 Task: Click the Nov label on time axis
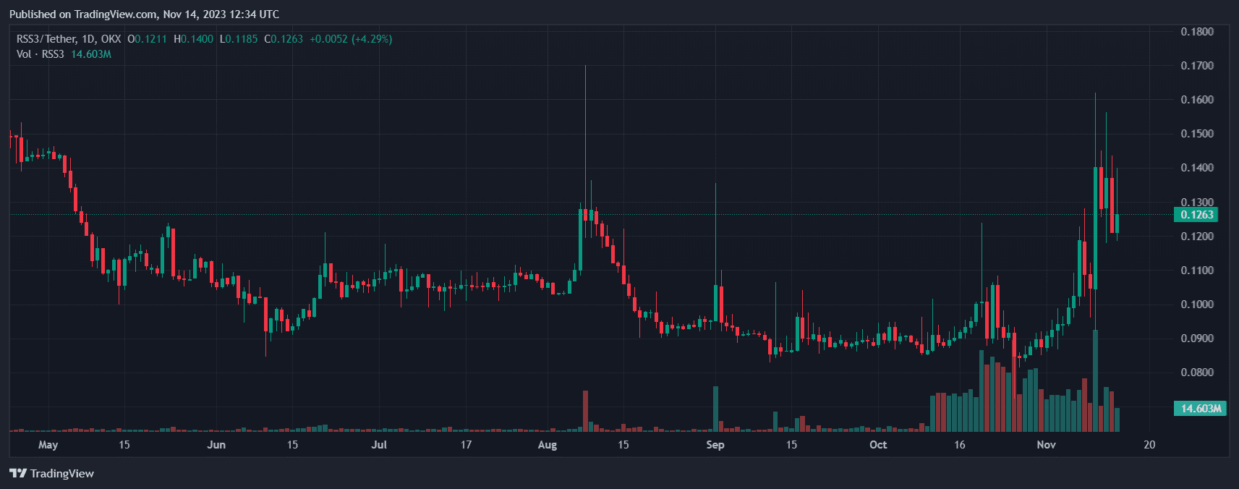pos(1046,444)
